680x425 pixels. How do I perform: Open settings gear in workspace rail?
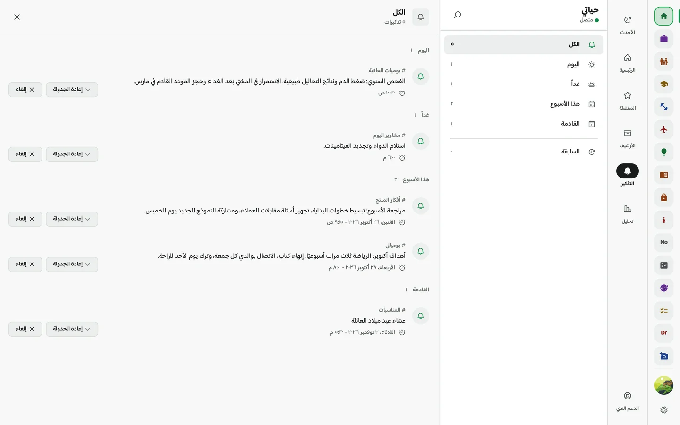pyautogui.click(x=663, y=410)
